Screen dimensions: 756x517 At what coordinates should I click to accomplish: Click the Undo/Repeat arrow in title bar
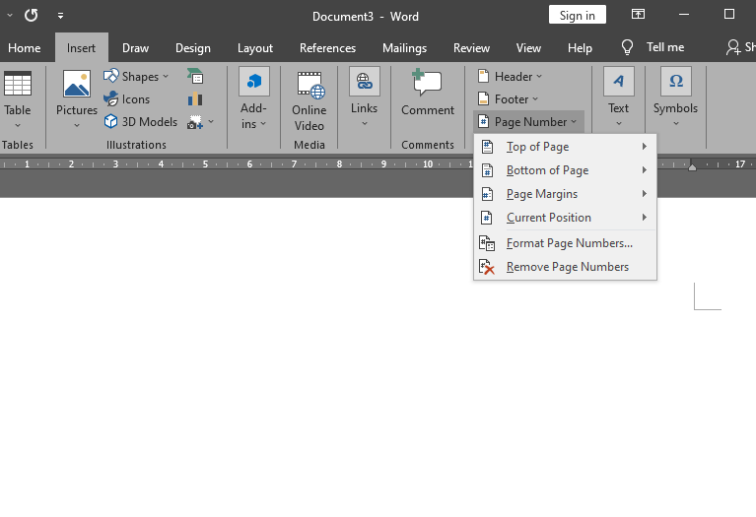32,16
